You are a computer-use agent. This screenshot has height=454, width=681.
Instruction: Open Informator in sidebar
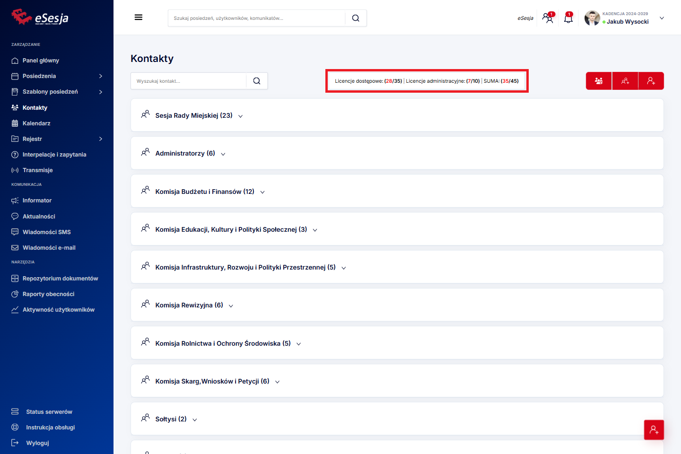pyautogui.click(x=37, y=201)
